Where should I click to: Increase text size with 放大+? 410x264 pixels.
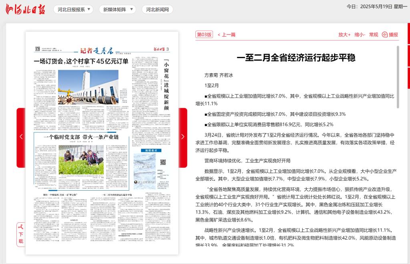[344, 35]
